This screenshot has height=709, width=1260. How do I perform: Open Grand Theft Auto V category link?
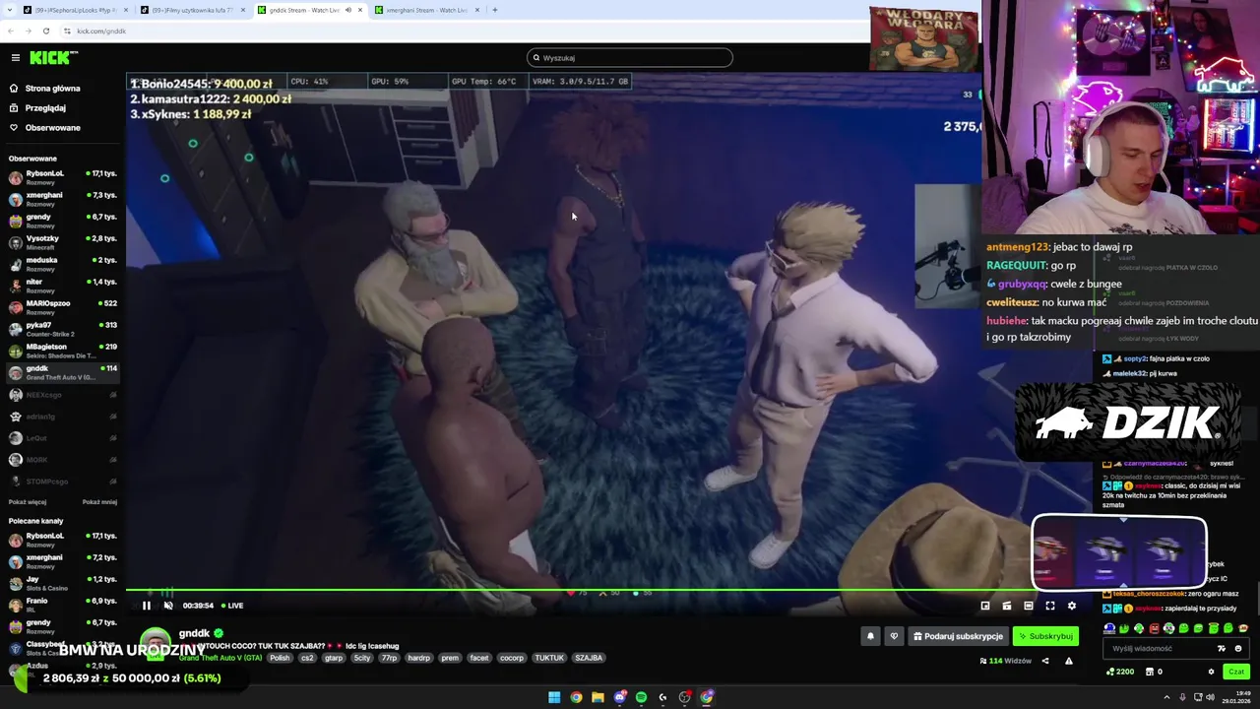point(220,658)
